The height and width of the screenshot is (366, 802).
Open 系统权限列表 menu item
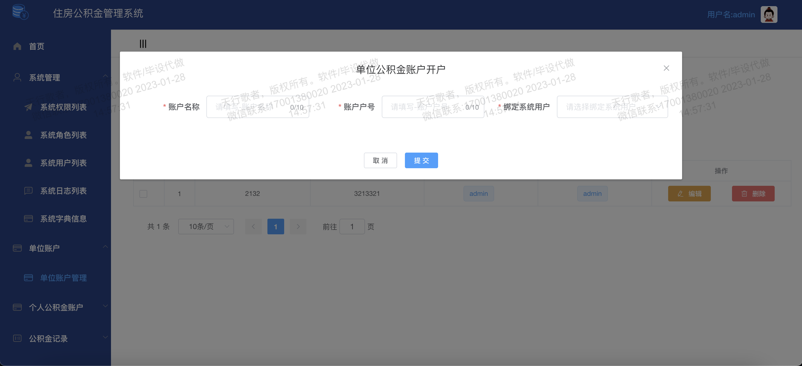pos(55,107)
